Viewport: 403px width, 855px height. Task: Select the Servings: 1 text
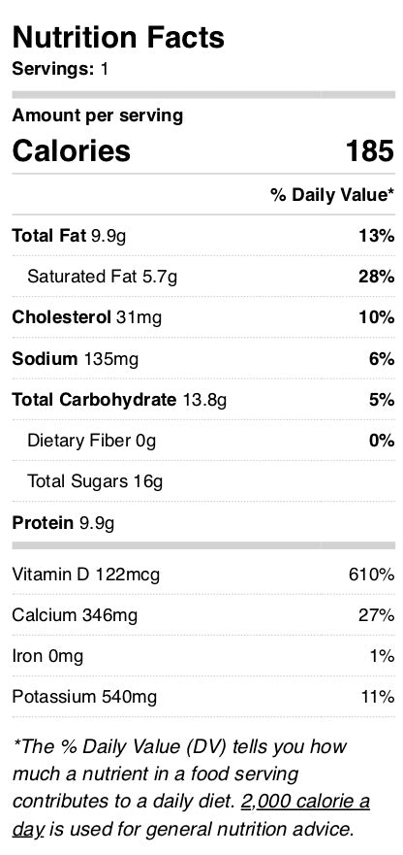click(60, 69)
